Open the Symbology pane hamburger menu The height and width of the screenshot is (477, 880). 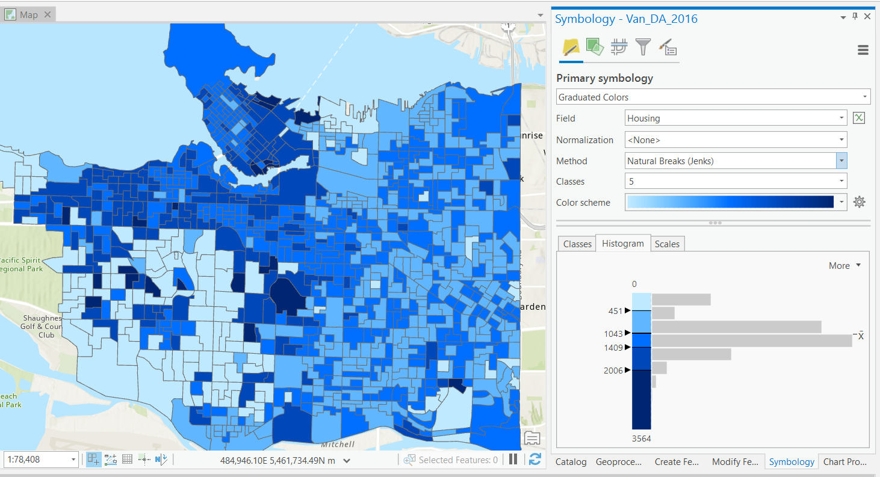[863, 51]
